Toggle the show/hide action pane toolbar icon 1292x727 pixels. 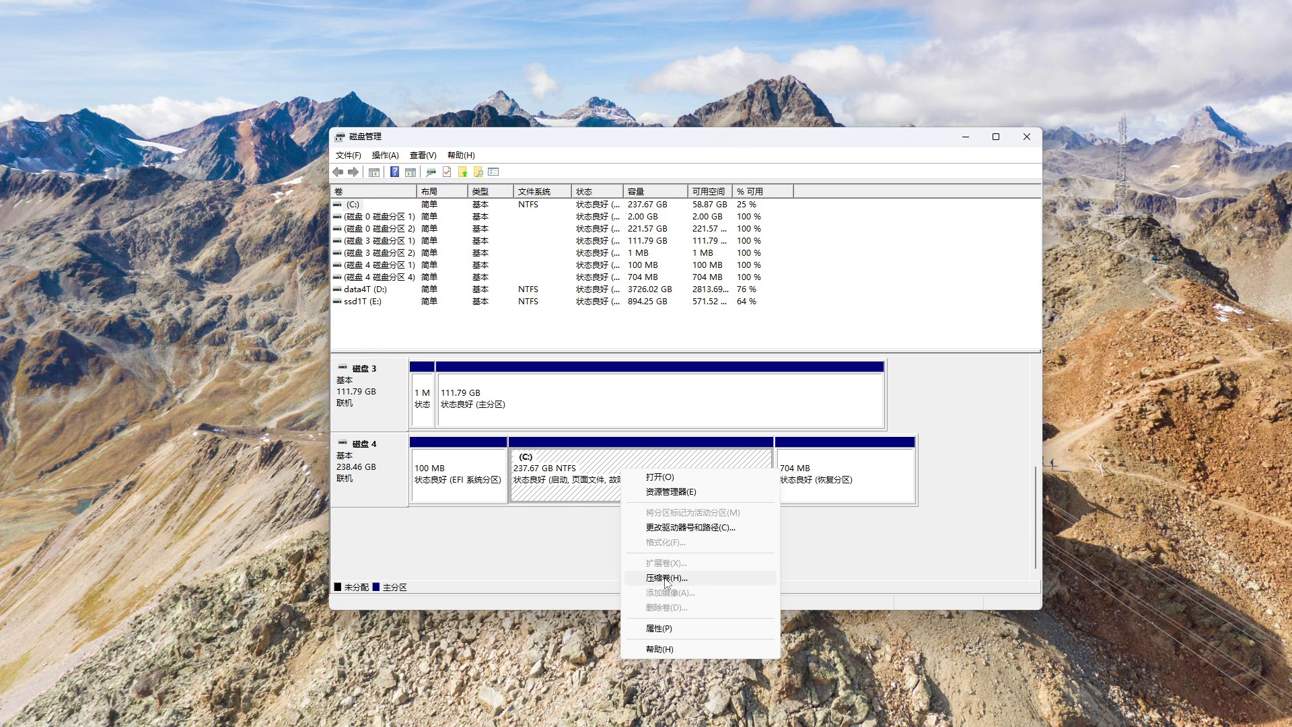410,172
